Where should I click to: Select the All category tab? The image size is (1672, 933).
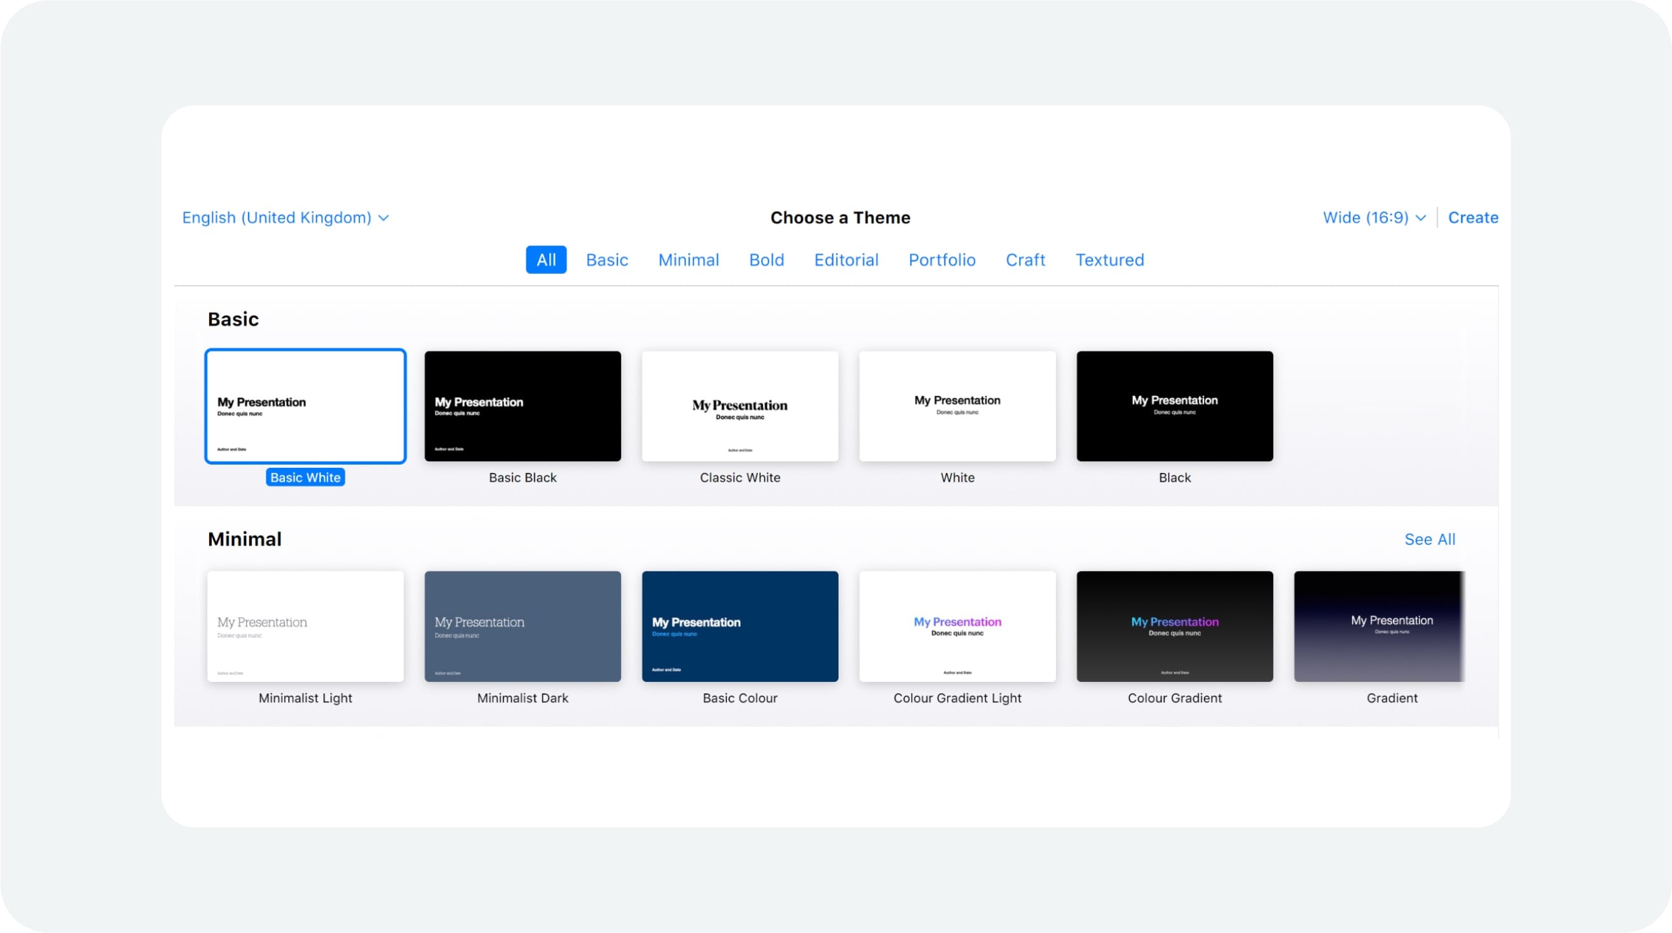click(x=546, y=259)
